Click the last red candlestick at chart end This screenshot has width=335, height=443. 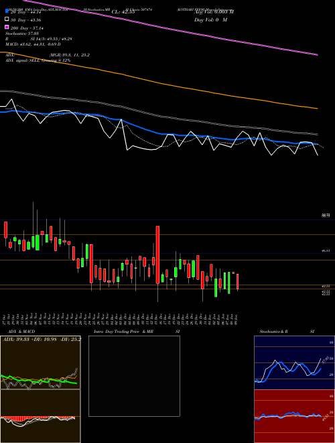[x=238, y=281]
